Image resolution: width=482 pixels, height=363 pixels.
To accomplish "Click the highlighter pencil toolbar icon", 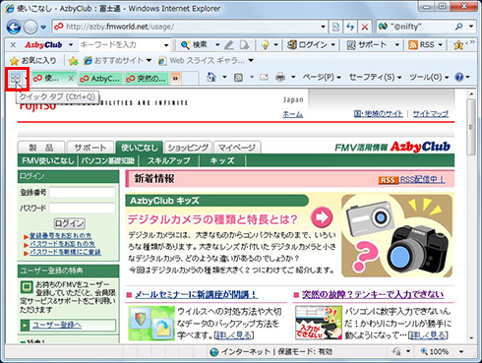I will 229,45.
